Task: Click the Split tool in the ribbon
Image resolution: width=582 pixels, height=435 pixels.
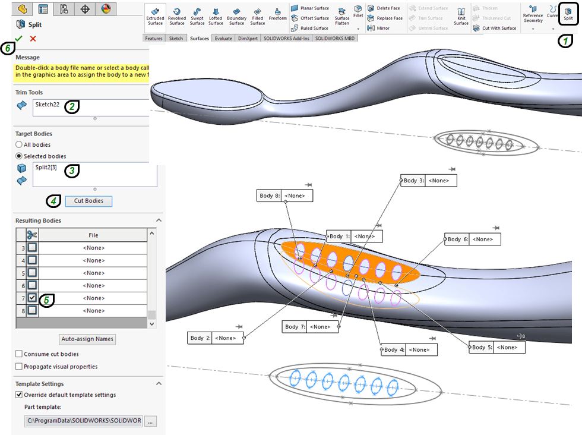Action: (x=568, y=14)
